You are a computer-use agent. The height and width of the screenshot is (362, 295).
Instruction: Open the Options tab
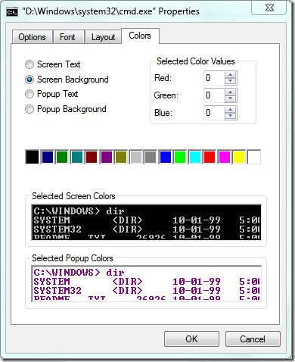(x=32, y=37)
